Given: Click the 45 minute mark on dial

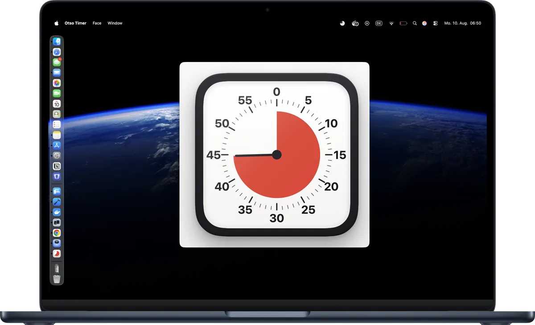Looking at the screenshot, I should (214, 155).
